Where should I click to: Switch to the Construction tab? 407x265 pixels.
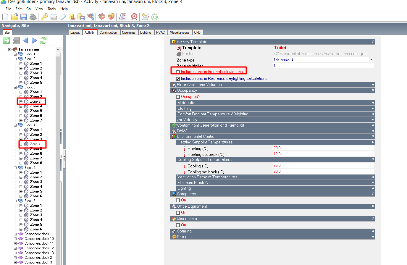(x=108, y=33)
